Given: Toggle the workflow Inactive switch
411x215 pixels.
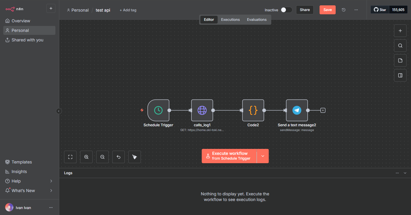Looking at the screenshot, I should [x=286, y=10].
